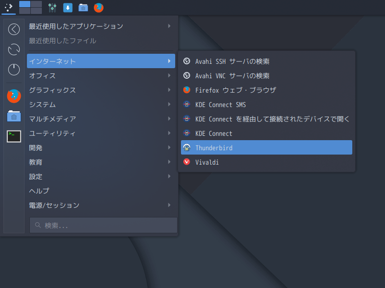Expand the ユーティリティ submenu arrow

(x=169, y=133)
